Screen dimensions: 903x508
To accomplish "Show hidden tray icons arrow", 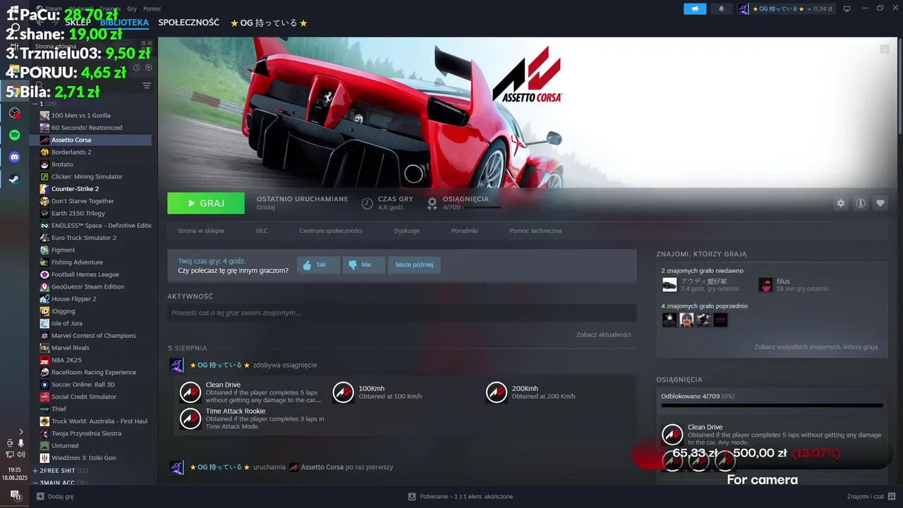I will pos(21,431).
